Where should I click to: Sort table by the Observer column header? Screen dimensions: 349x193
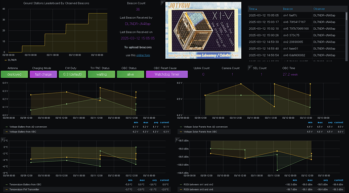coord(319,9)
